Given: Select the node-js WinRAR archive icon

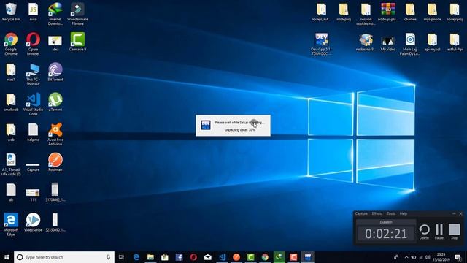Looking at the screenshot, I should click(x=387, y=12).
